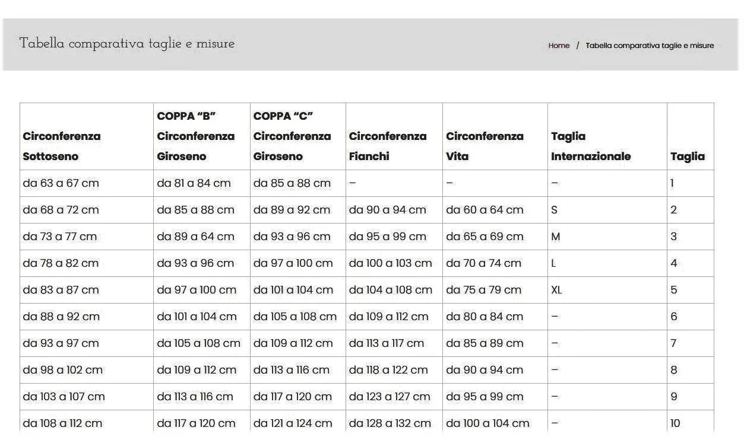Select the 'da 63 a 67 cm' cell
Image resolution: width=744 pixels, height=437 pixels.
point(61,183)
